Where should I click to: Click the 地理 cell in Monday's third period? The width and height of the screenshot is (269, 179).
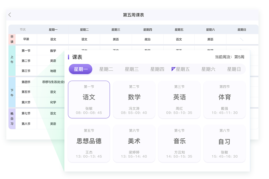[53, 71]
